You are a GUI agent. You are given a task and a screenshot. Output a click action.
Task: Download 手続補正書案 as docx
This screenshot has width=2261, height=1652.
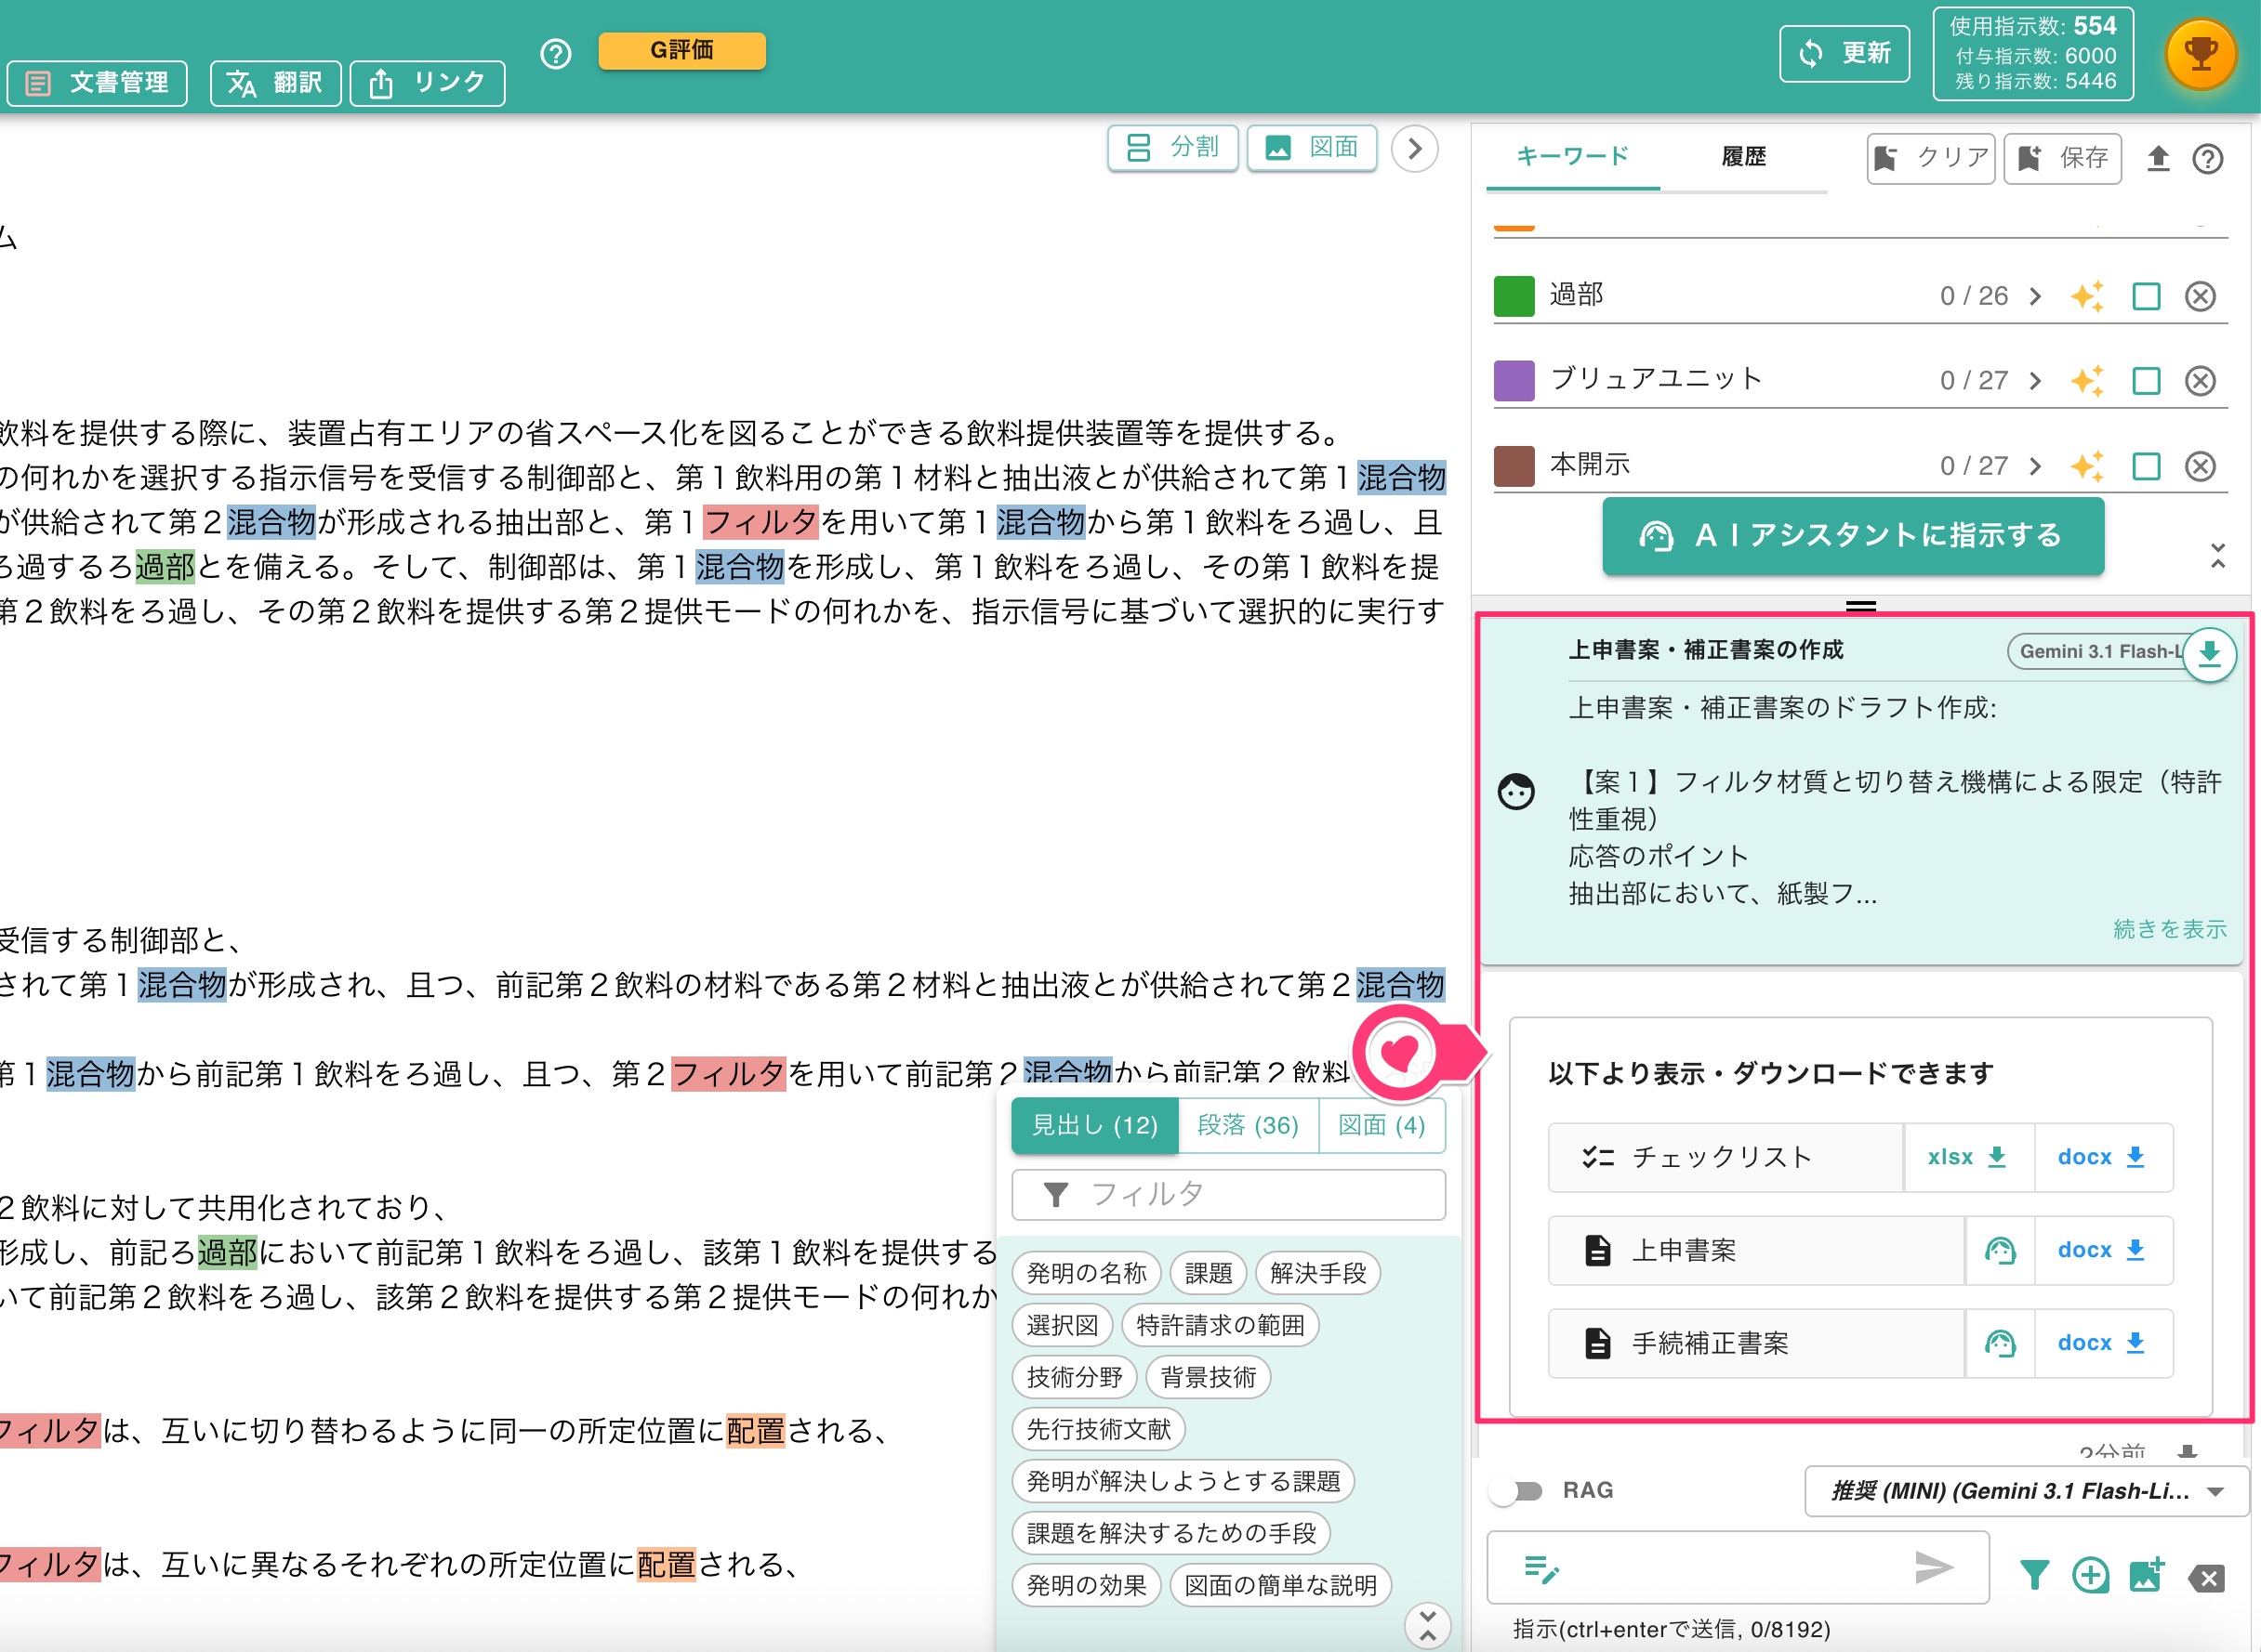(2102, 1343)
